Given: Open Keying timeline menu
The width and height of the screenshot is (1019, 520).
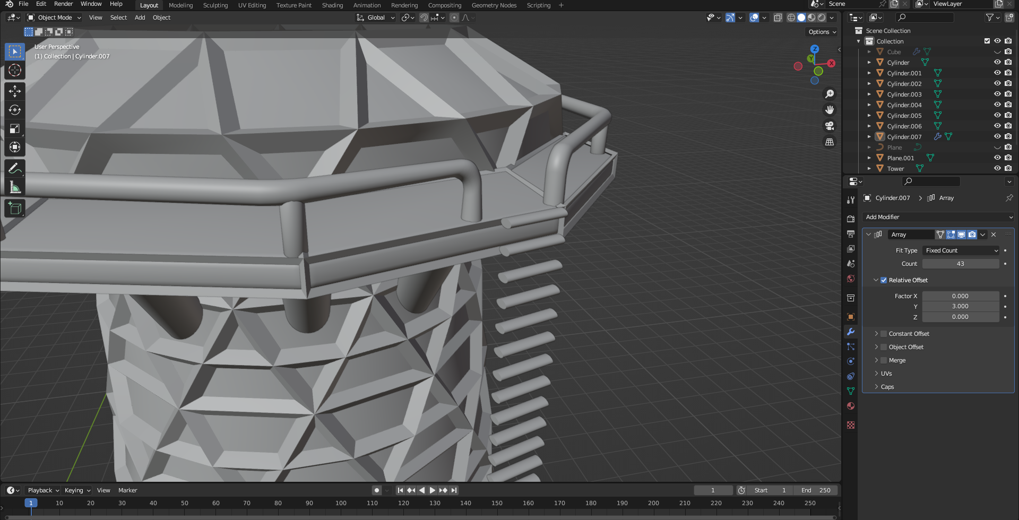Looking at the screenshot, I should 77,490.
